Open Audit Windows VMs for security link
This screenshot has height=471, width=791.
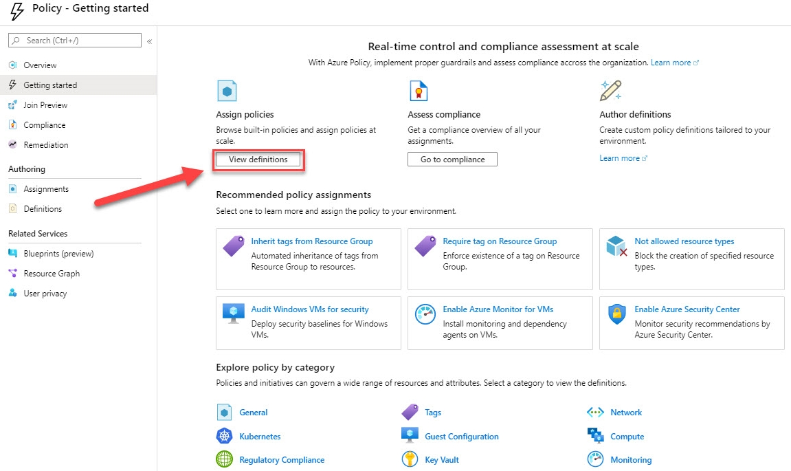pyautogui.click(x=310, y=309)
